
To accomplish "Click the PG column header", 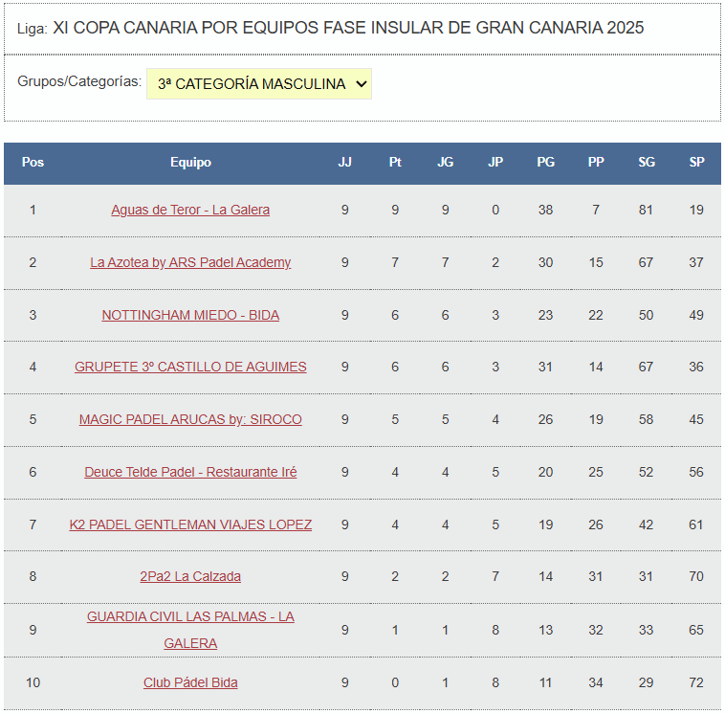I will tap(545, 163).
